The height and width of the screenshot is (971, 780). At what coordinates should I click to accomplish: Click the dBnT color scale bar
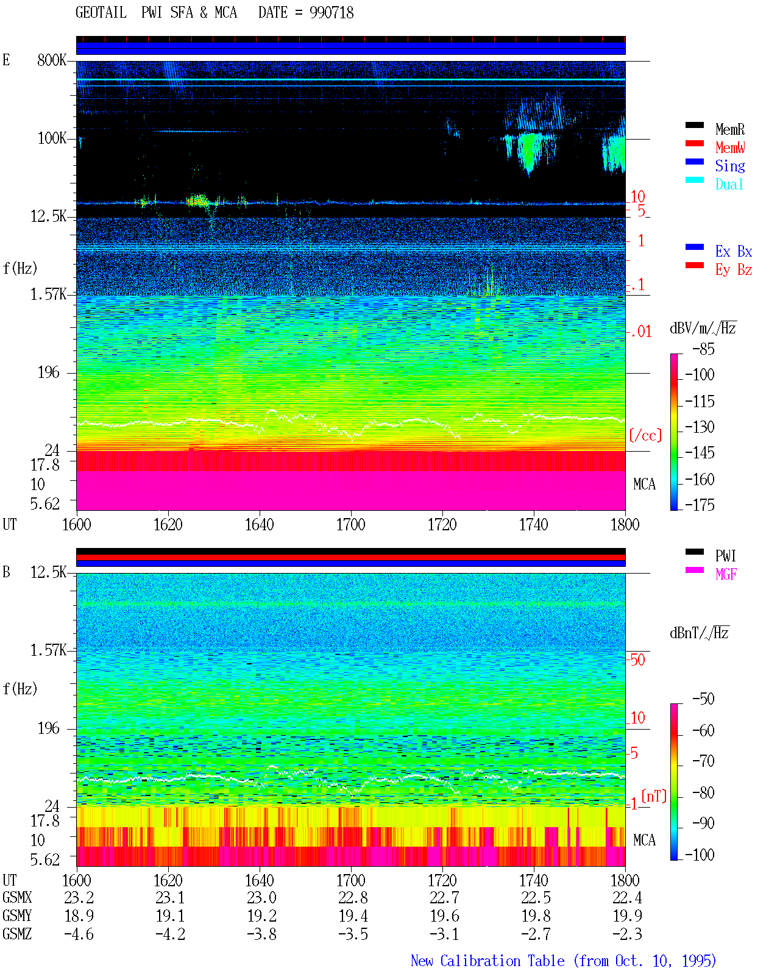[674, 782]
